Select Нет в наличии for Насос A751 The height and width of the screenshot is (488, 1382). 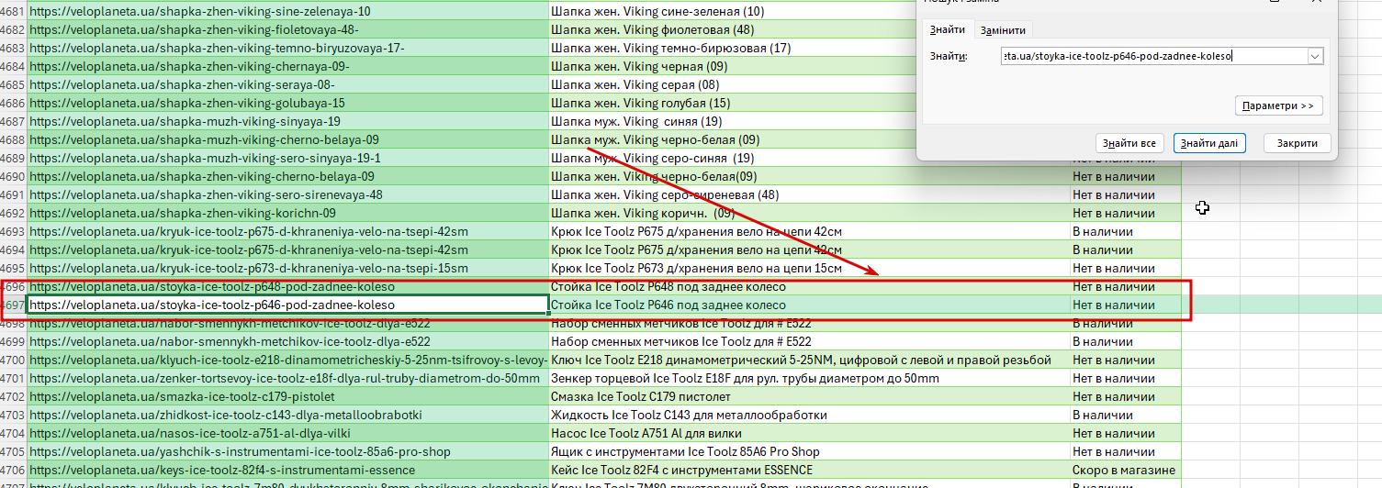[x=1125, y=433]
